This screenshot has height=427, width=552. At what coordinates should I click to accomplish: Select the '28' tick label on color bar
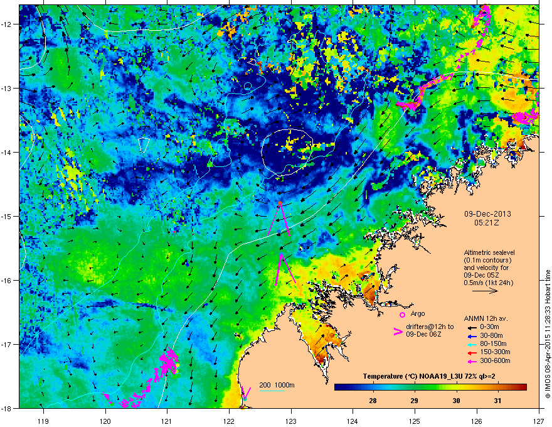[x=373, y=401]
